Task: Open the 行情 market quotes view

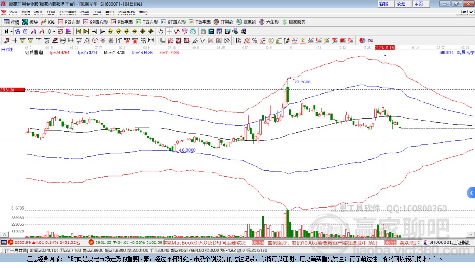Action: [x=12, y=22]
